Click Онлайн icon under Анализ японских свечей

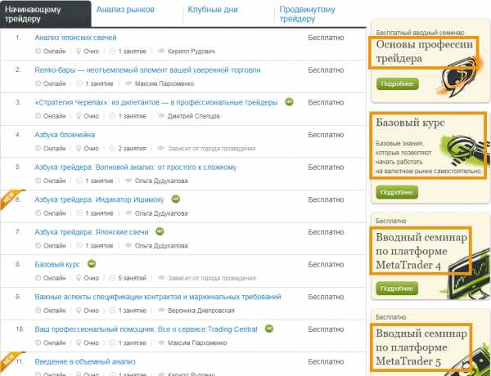pyautogui.click(x=38, y=51)
